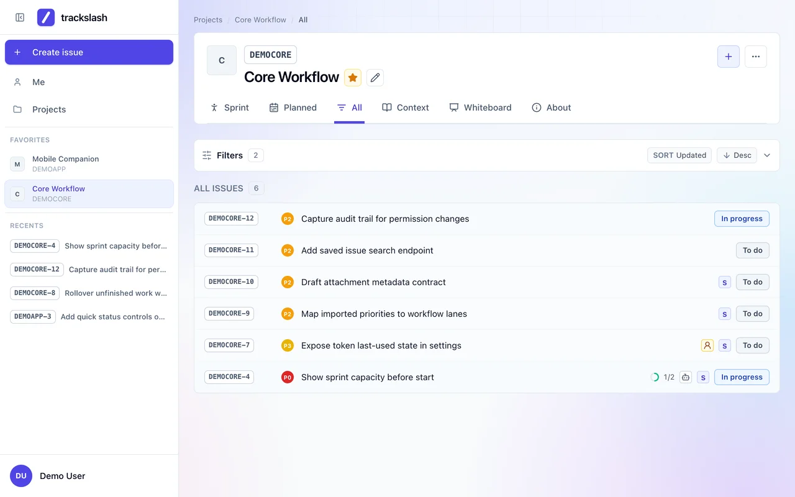Image resolution: width=795 pixels, height=497 pixels.
Task: Click the S badge on DEMOCORE-9 row
Action: click(724, 314)
